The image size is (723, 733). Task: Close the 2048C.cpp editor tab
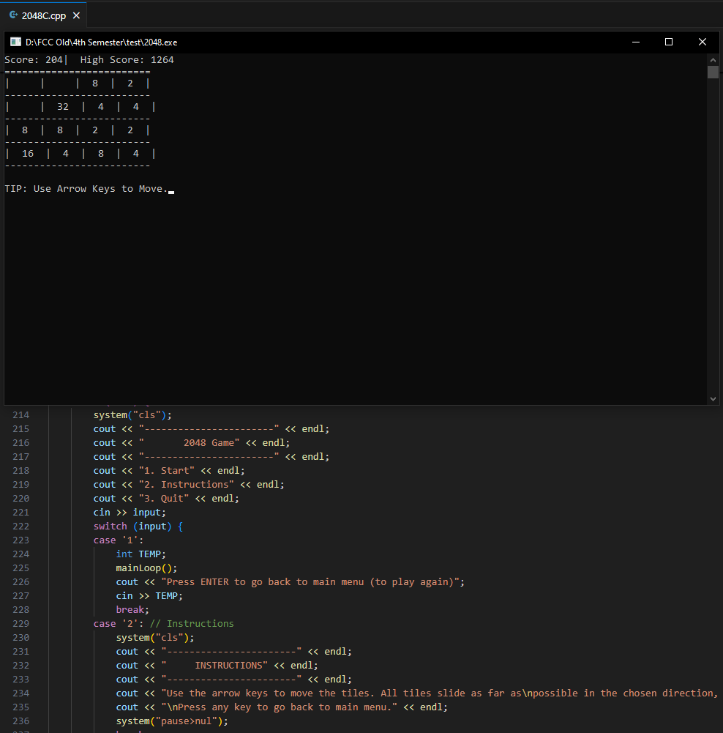pos(76,15)
